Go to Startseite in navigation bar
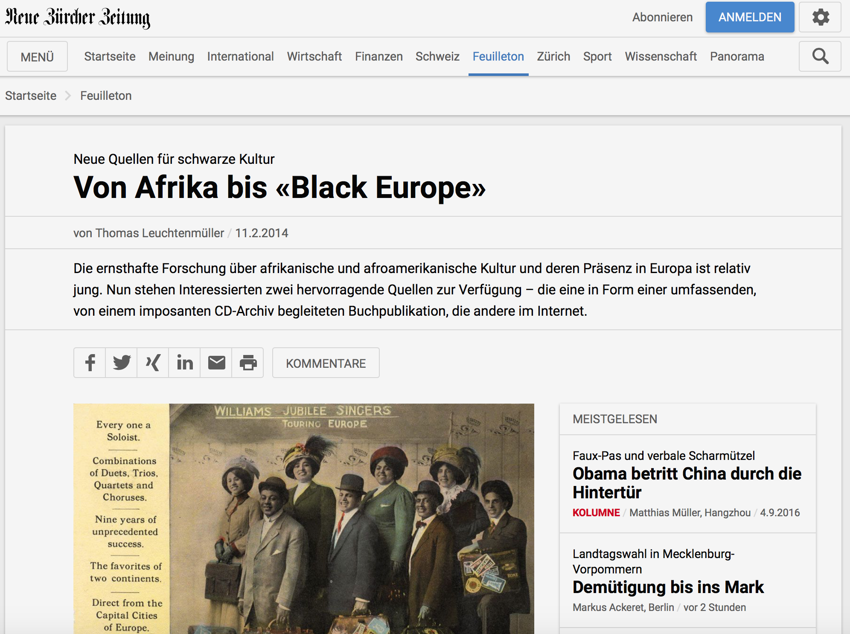Viewport: 850px width, 634px height. 110,56
